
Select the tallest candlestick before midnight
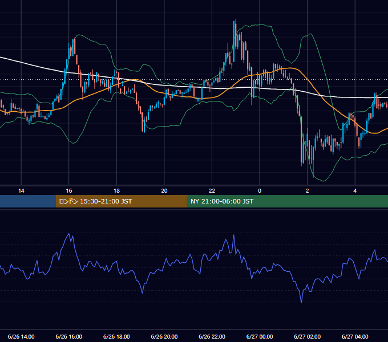233,42
